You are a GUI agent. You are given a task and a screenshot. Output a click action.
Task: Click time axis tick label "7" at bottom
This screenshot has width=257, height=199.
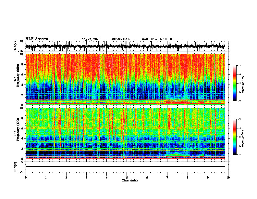click(x=167, y=178)
